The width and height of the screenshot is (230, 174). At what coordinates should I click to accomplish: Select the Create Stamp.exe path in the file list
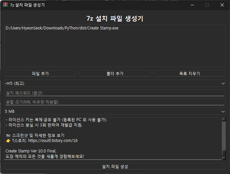62,28
